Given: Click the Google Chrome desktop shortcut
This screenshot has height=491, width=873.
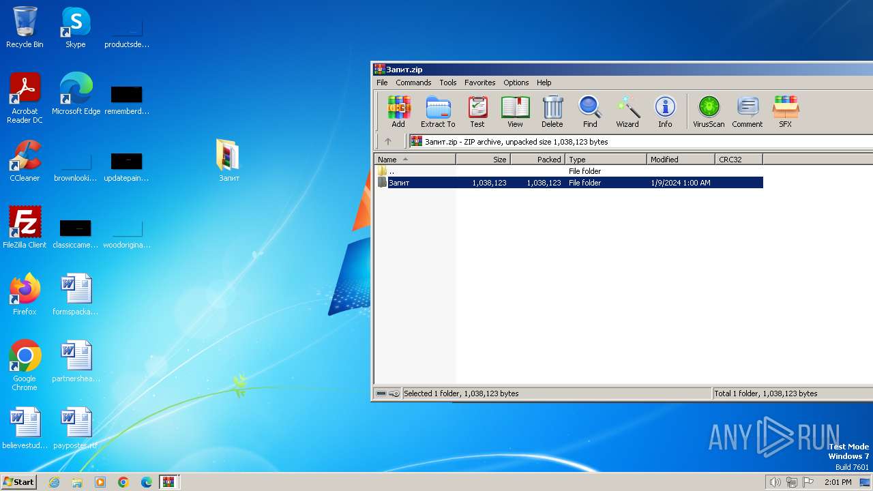Looking at the screenshot, I should coord(25,366).
